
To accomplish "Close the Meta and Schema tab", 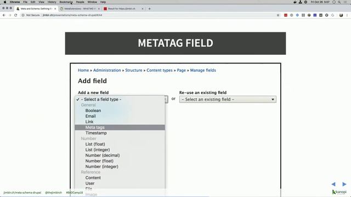I will pos(55,9).
